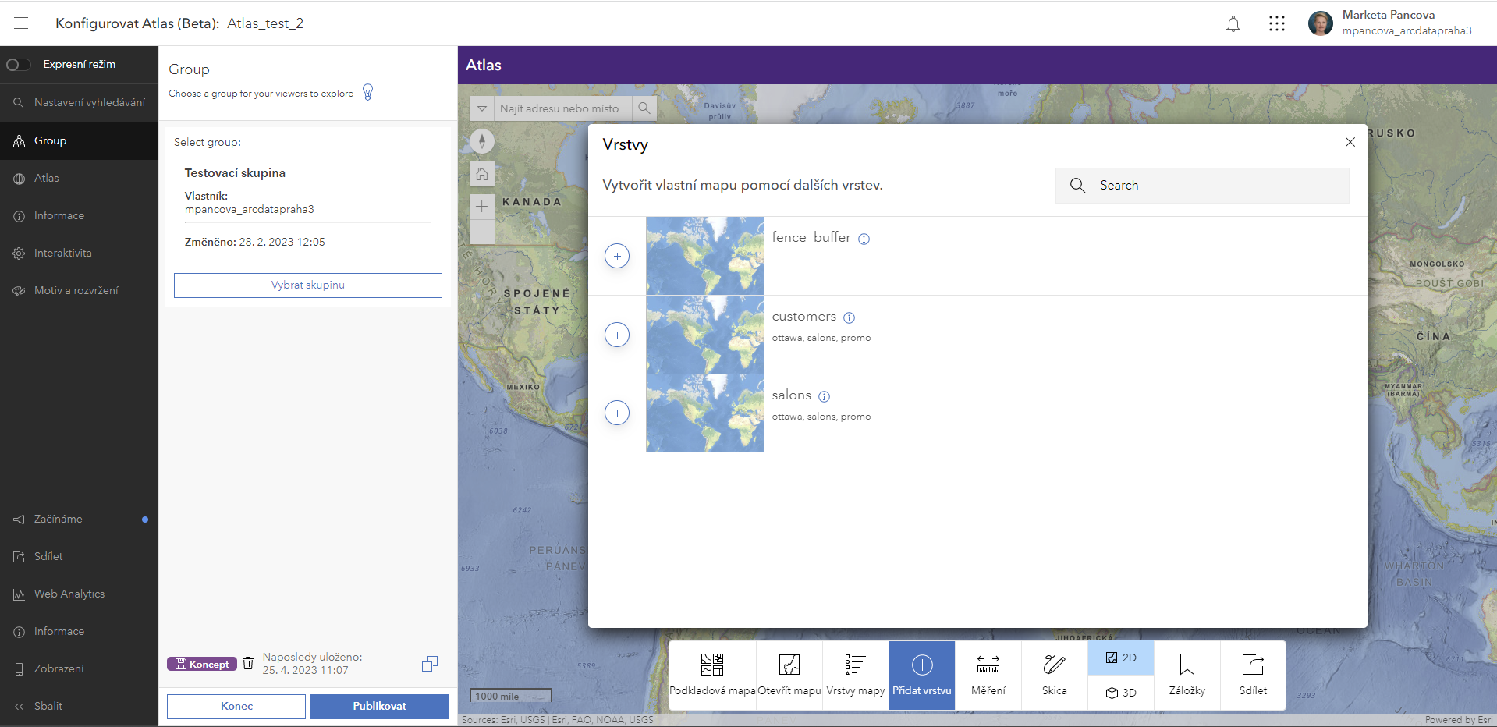This screenshot has width=1497, height=727.
Task: Click Vybrat skupinu to choose group
Action: click(x=307, y=285)
